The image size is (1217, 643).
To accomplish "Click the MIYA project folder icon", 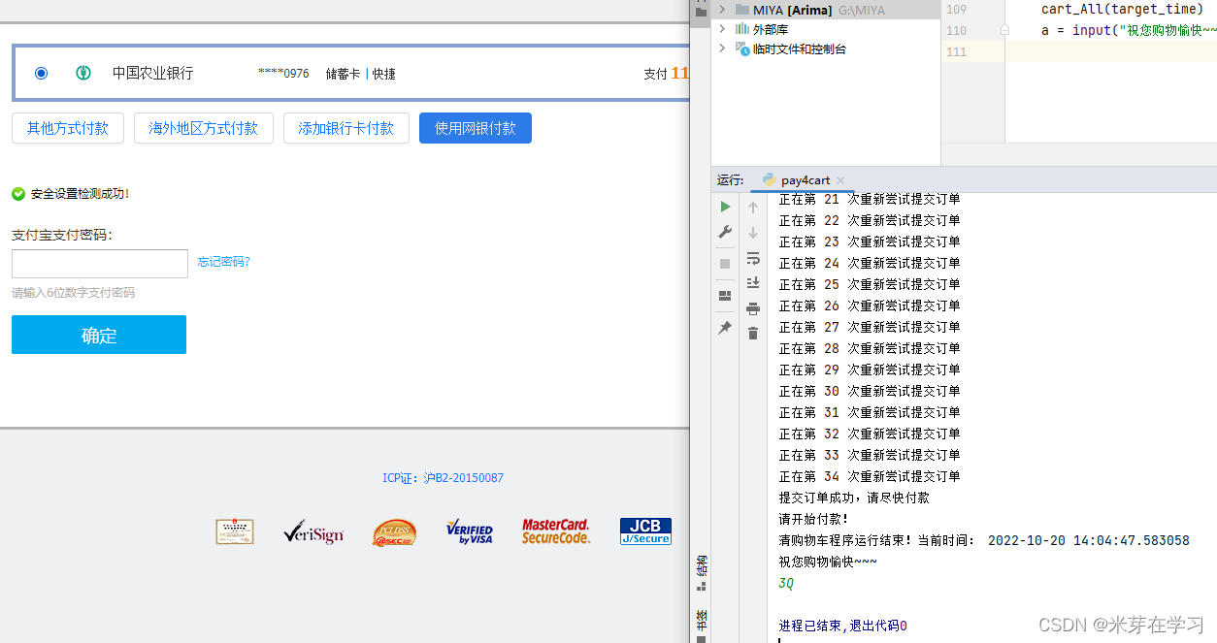I will click(x=742, y=10).
